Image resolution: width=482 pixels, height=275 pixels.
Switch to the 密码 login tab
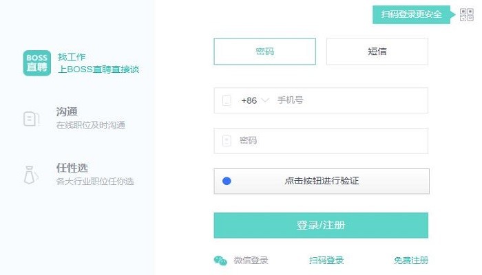tap(264, 52)
